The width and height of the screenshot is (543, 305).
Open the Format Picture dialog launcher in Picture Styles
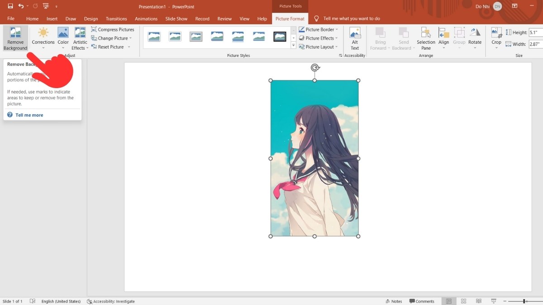[340, 56]
